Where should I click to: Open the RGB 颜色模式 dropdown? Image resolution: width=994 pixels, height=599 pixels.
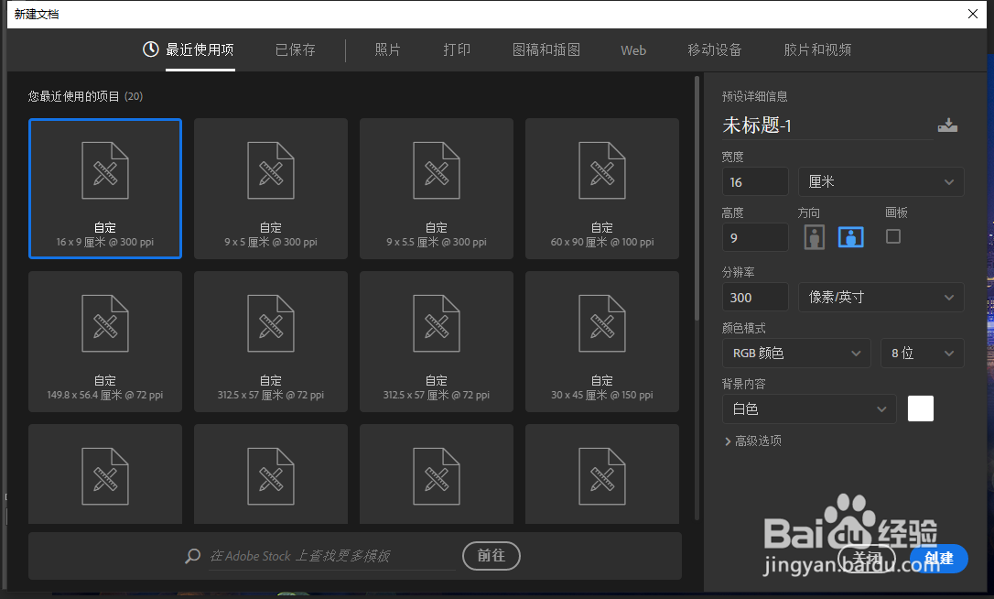(795, 353)
